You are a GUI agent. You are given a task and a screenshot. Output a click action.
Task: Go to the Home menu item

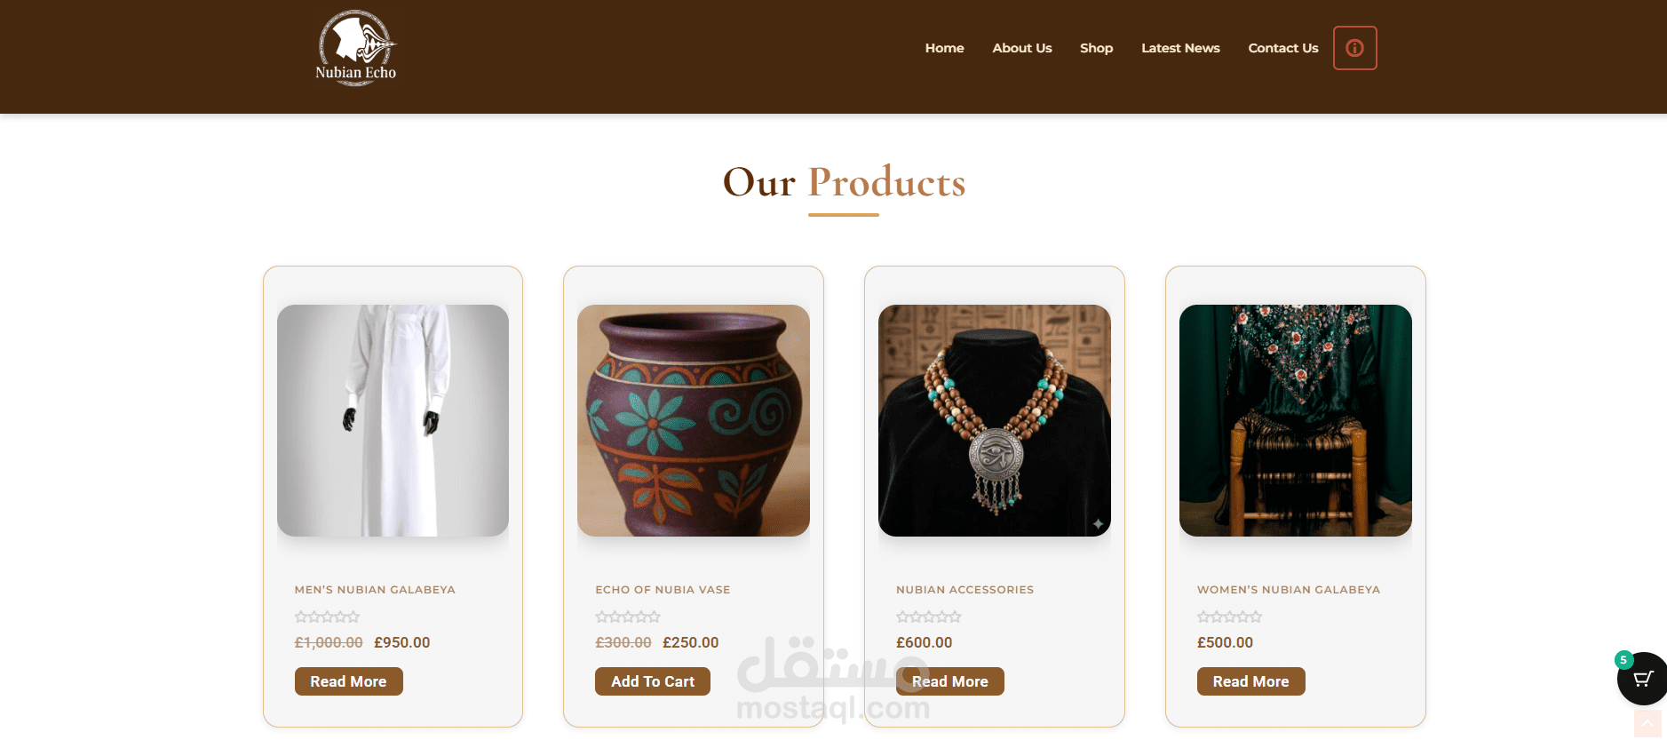[x=944, y=48]
